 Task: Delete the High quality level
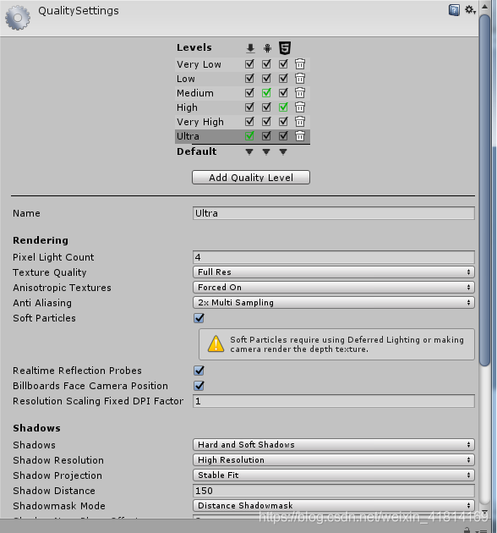coord(299,107)
